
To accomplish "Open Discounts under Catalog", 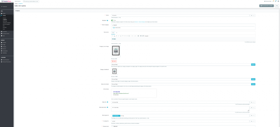I will 5,27.
